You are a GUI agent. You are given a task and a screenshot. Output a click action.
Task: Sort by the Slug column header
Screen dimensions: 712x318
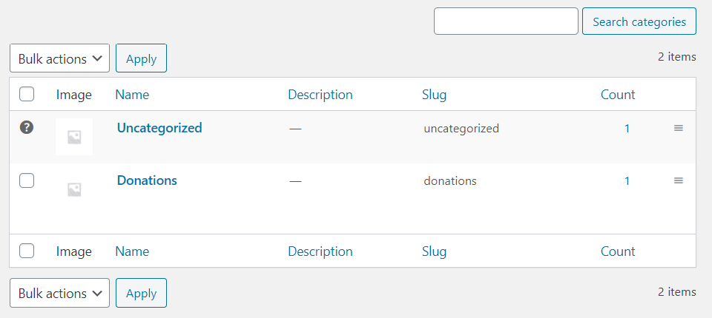pos(434,95)
